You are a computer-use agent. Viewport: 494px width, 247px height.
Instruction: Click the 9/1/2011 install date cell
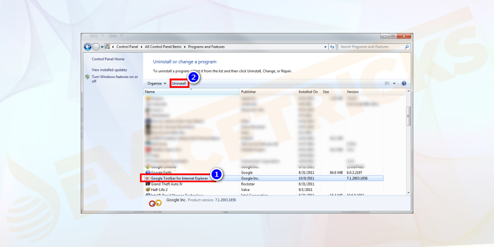(305, 189)
